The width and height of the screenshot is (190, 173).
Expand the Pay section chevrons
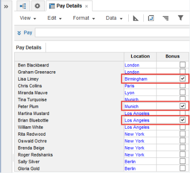(x=19, y=33)
